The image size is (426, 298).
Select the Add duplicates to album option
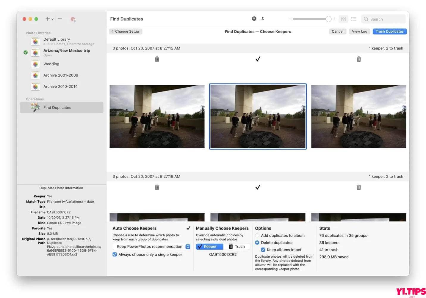tap(257, 235)
